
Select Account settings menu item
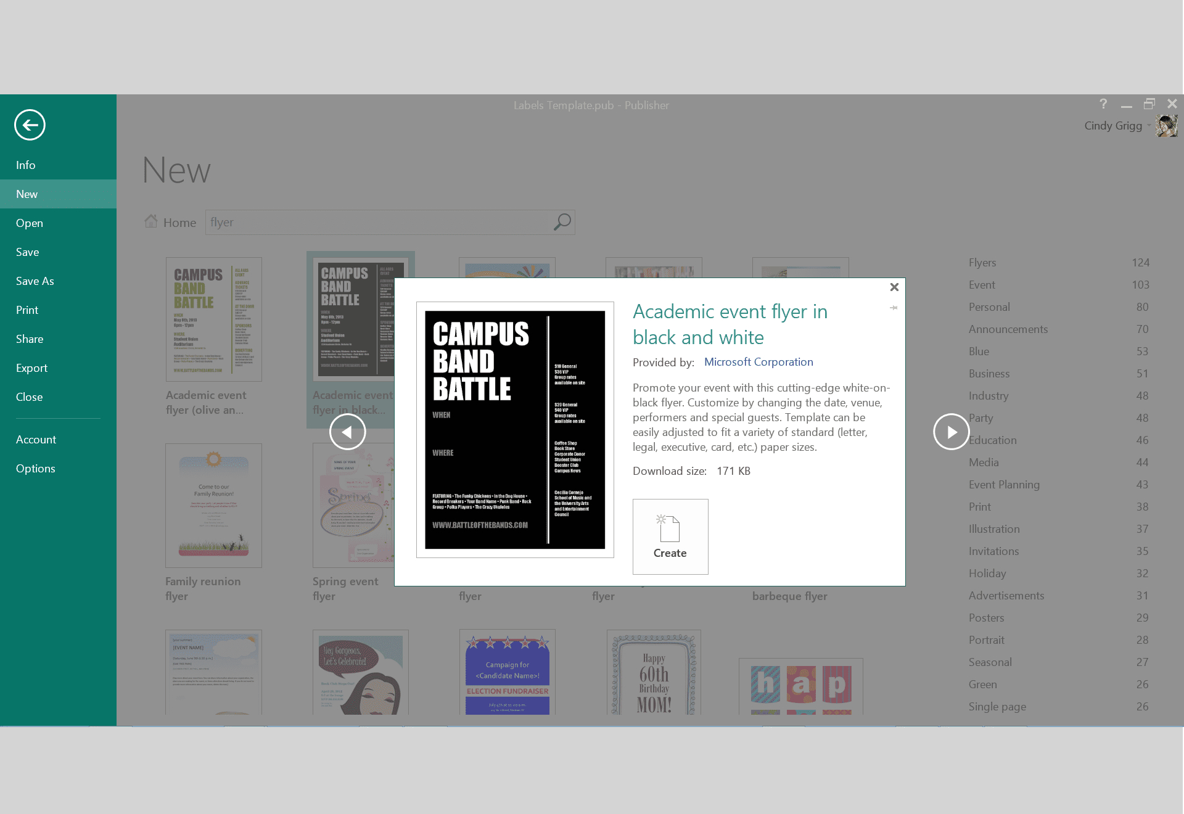coord(37,441)
